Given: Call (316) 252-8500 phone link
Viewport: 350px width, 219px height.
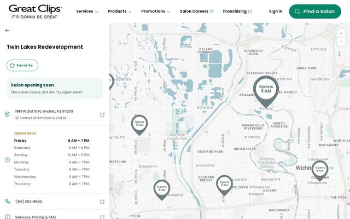Looking at the screenshot, I should (28, 201).
